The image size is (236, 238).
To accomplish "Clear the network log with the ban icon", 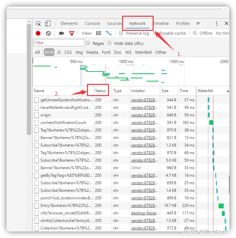I will (x=48, y=33).
